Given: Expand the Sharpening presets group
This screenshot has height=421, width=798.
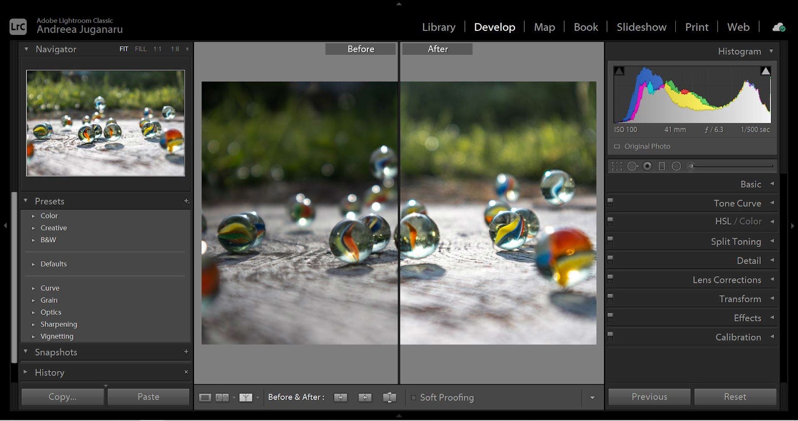Looking at the screenshot, I should 33,325.
